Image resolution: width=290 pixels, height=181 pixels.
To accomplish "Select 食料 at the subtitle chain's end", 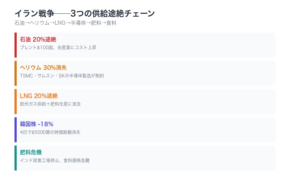I will click(x=111, y=23).
